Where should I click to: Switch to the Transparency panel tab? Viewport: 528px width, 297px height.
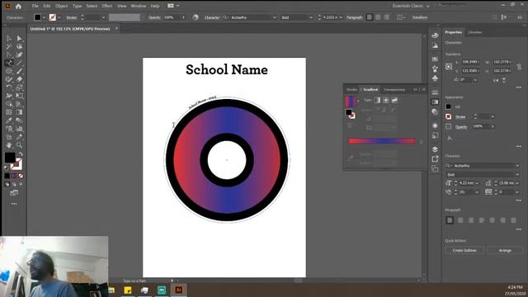point(394,90)
